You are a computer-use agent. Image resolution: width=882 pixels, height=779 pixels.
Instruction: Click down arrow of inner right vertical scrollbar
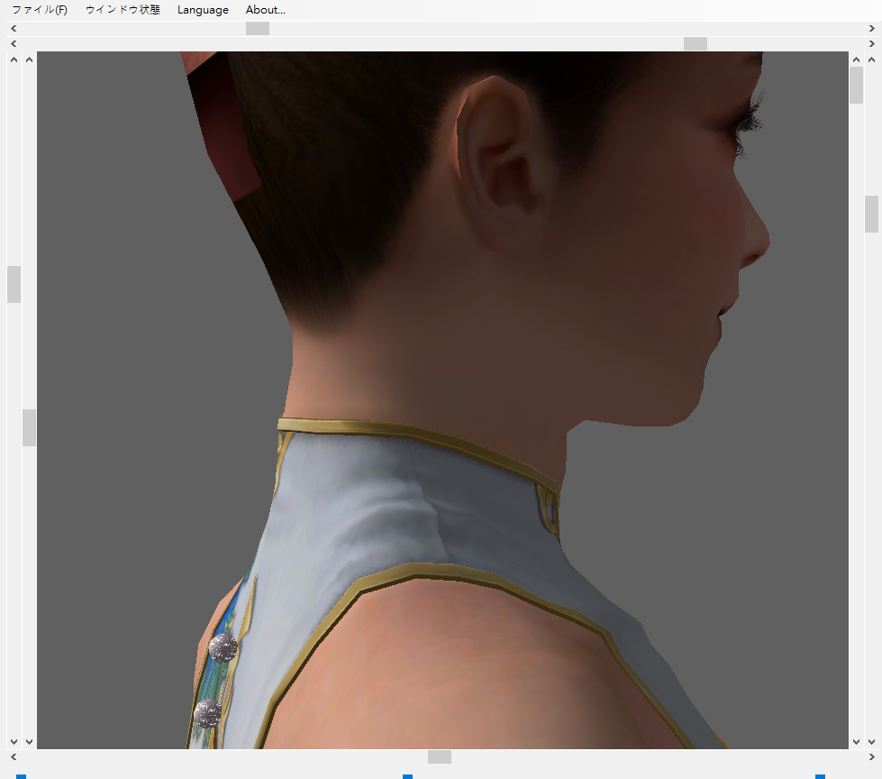(856, 742)
